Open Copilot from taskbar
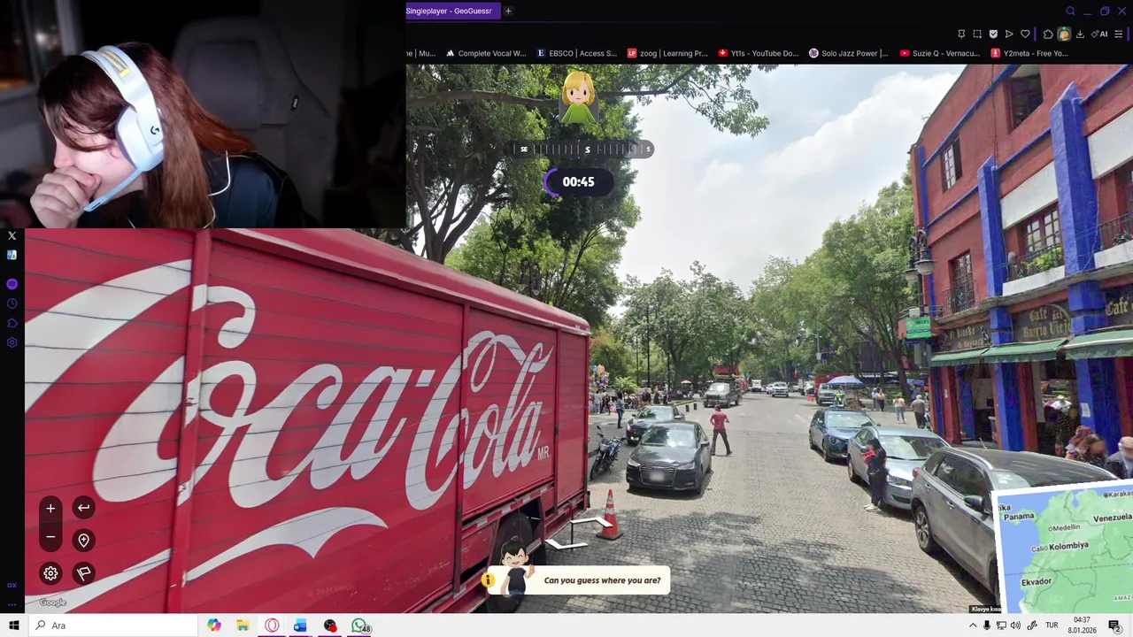This screenshot has width=1133, height=637. pos(214,625)
